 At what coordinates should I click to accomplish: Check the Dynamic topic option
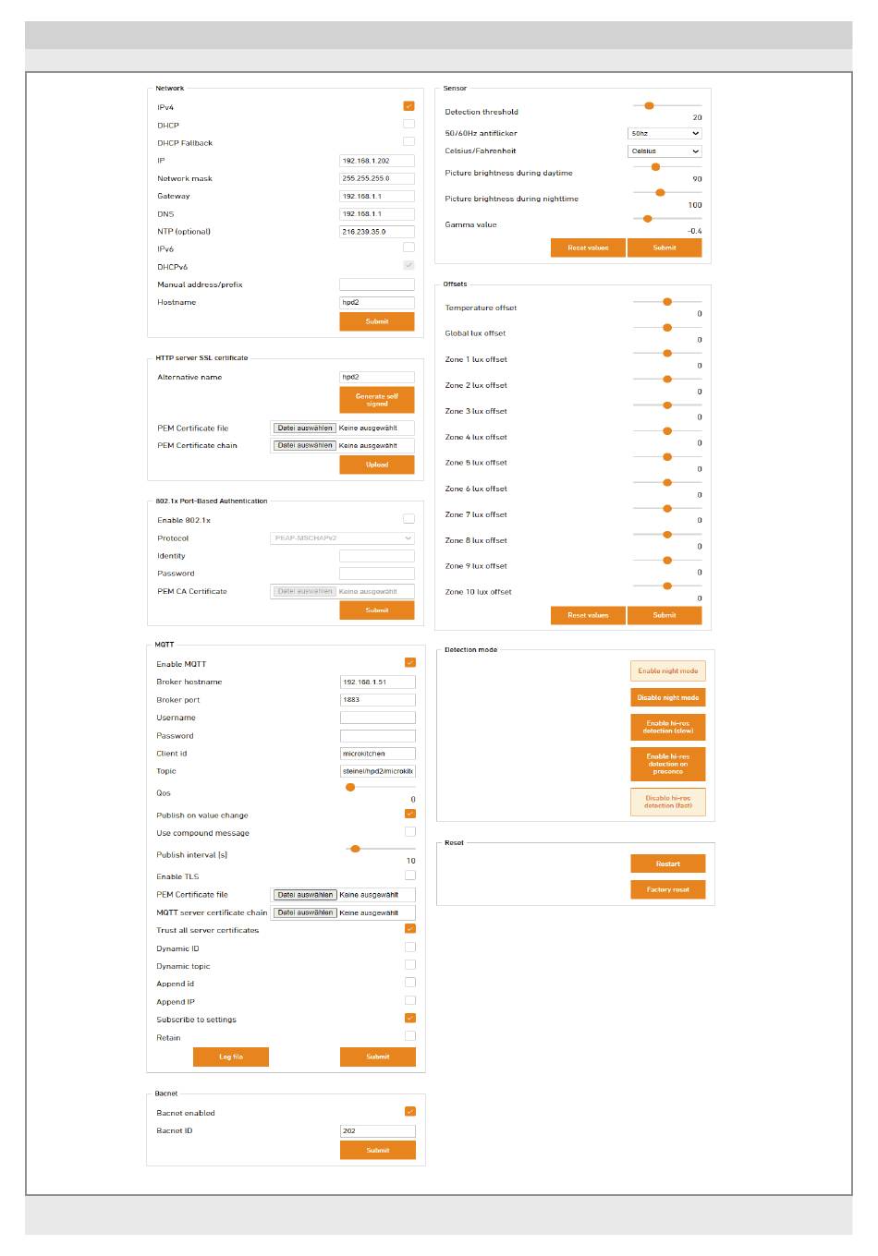[410, 964]
